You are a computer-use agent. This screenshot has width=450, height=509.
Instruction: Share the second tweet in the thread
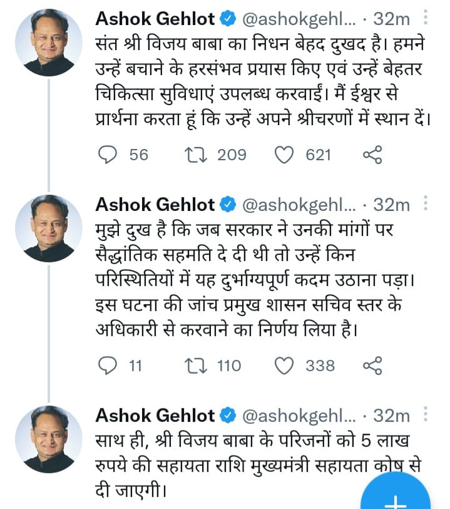pyautogui.click(x=372, y=366)
